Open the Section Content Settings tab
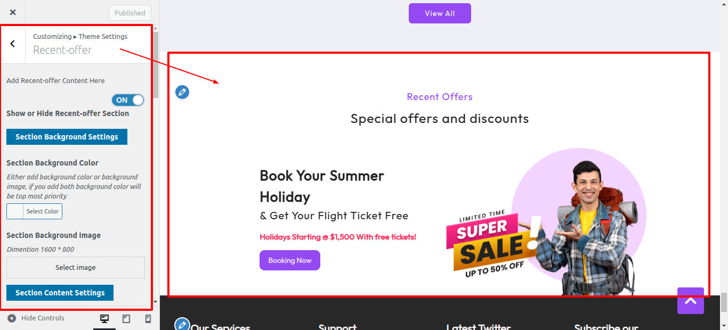This screenshot has width=728, height=330. pyautogui.click(x=60, y=293)
